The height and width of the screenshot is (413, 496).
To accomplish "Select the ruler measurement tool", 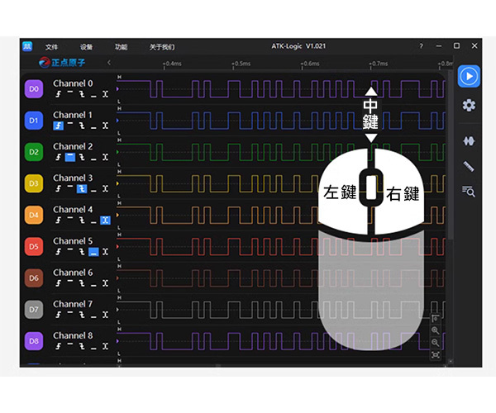I will (x=469, y=166).
